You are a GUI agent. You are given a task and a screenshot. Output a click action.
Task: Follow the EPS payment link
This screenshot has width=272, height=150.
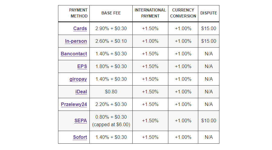pyautogui.click(x=82, y=67)
